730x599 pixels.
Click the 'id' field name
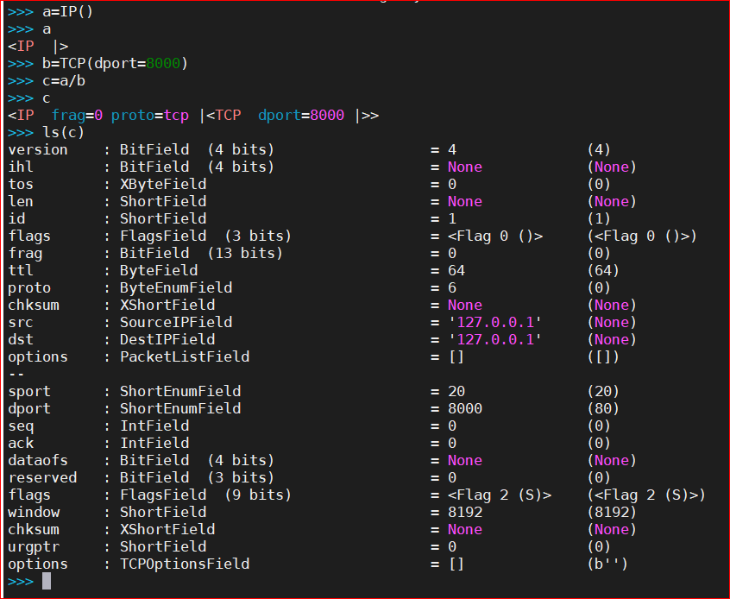click(x=16, y=219)
